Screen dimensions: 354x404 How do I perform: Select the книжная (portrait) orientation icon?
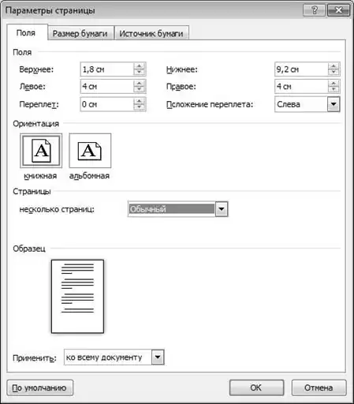pos(41,151)
